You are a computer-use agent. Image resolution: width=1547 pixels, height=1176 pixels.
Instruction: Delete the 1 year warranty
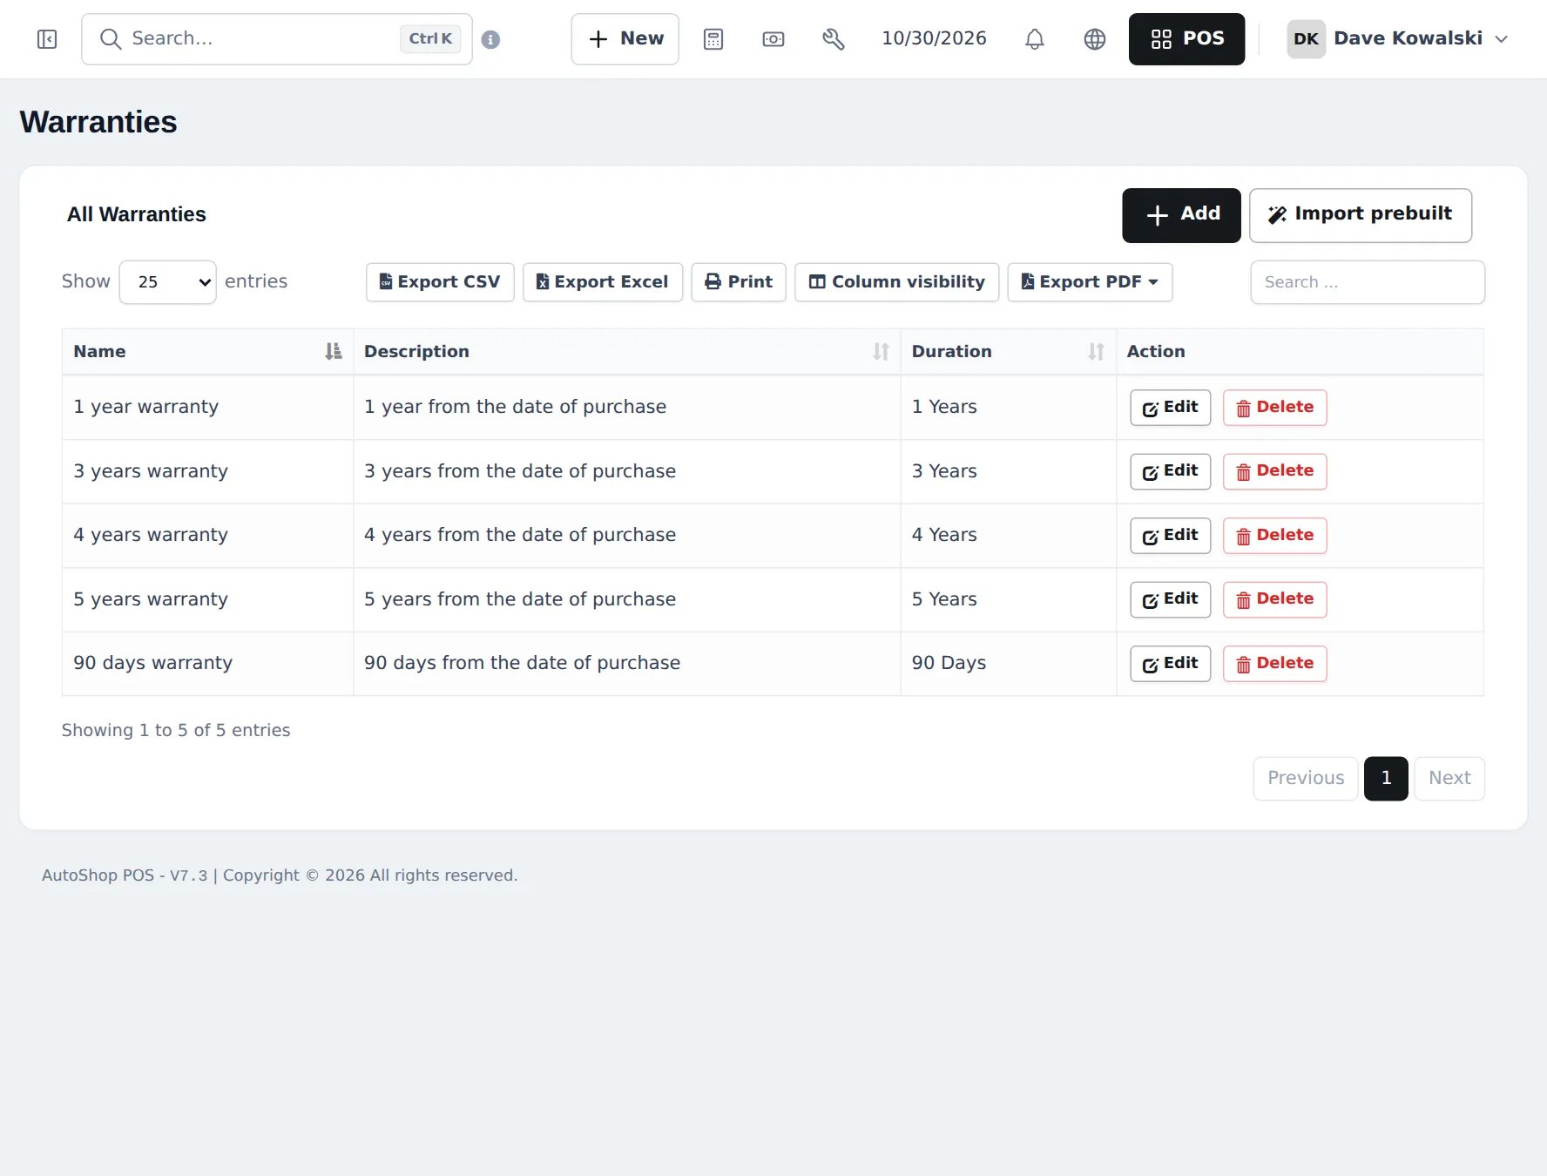click(1275, 408)
